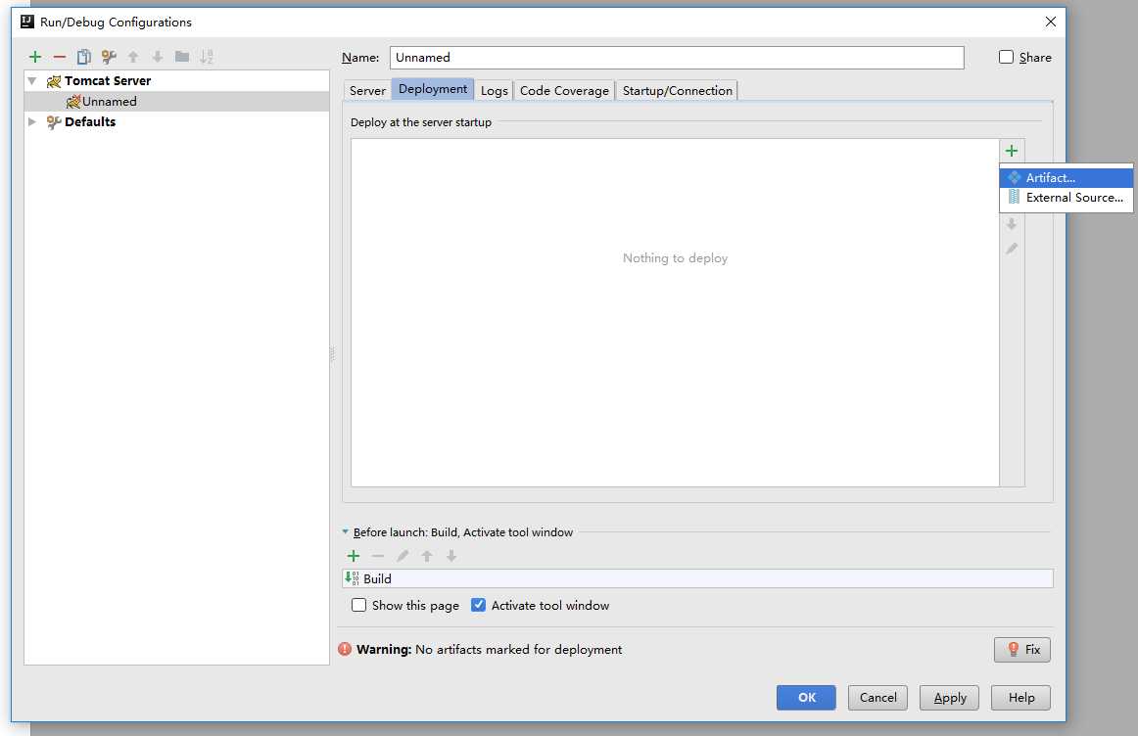
Task: Sort configurations alphabetically icon
Action: (x=207, y=57)
